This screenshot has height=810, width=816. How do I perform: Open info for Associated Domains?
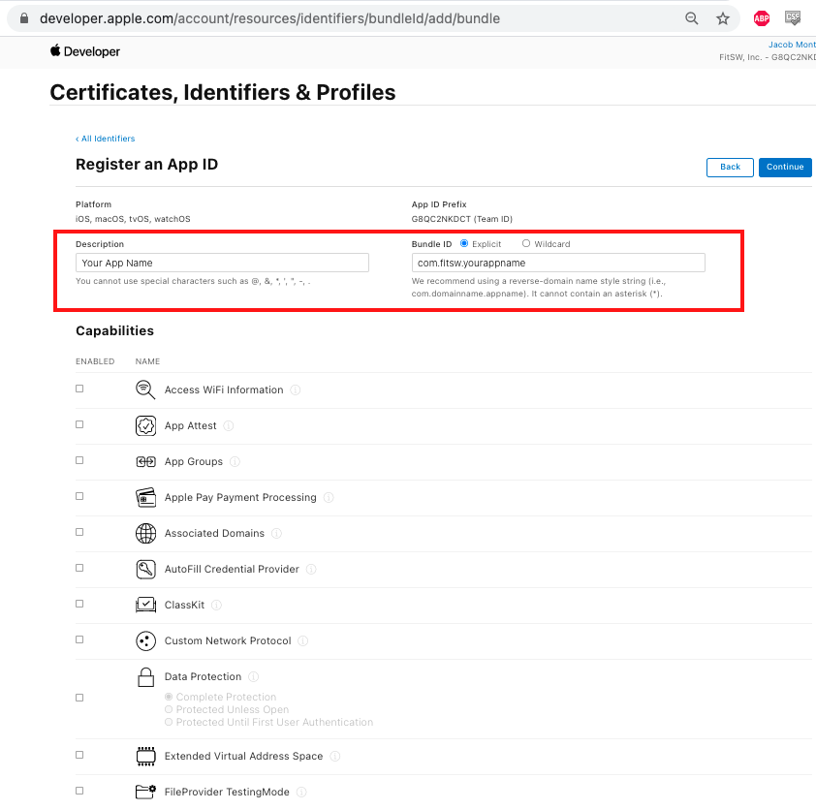click(x=277, y=533)
